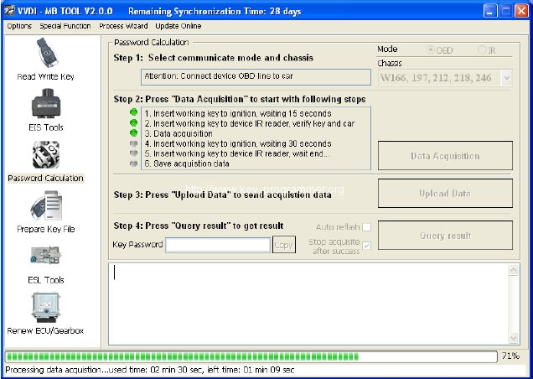
Task: Click the green progress bar
Action: coord(251,356)
